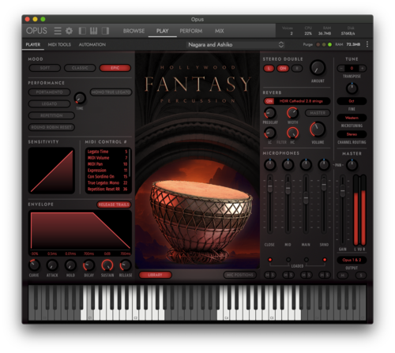Click the envelope Sustain knob
The width and height of the screenshot is (395, 353).
[107, 265]
